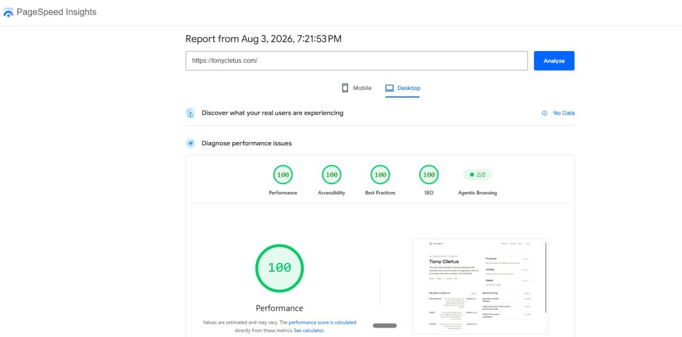
Task: Click the PageSpeed Insights logo icon
Action: [x=8, y=12]
